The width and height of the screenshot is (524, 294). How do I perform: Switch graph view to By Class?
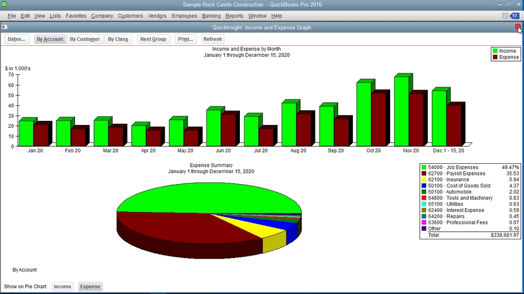[118, 40]
